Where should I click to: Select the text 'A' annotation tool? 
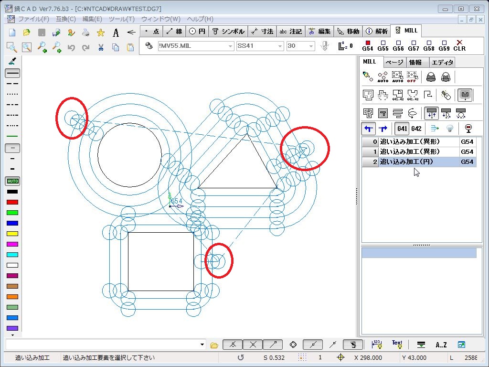116,32
